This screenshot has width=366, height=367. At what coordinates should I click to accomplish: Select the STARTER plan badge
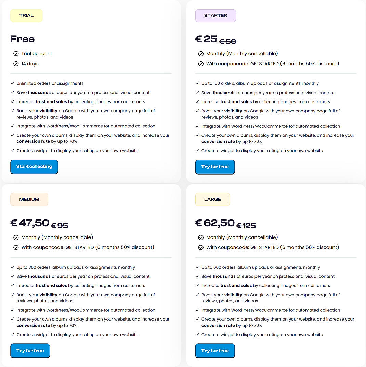tap(215, 15)
